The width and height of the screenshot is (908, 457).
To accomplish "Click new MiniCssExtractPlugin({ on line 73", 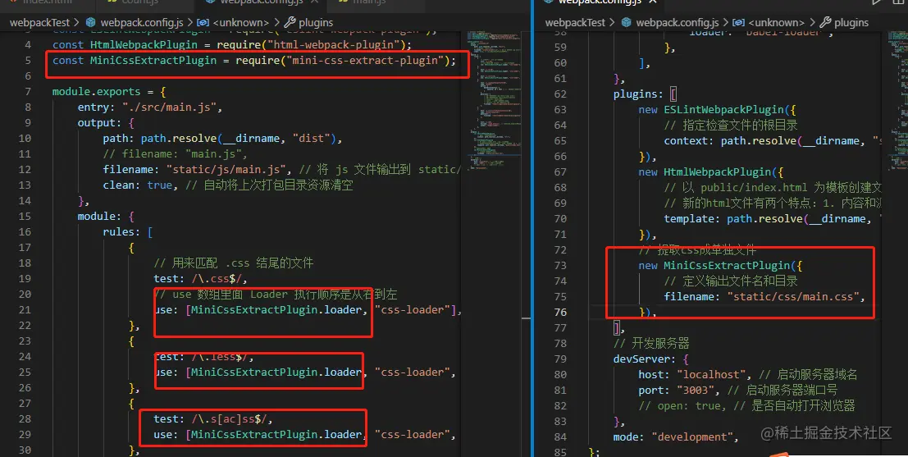I will [x=720, y=265].
